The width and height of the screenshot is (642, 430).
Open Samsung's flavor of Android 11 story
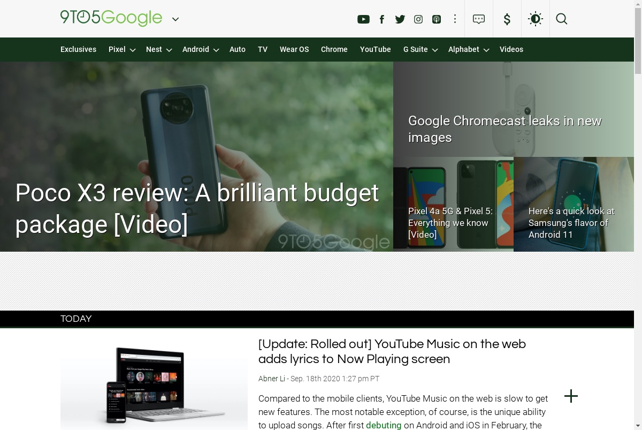pos(571,223)
